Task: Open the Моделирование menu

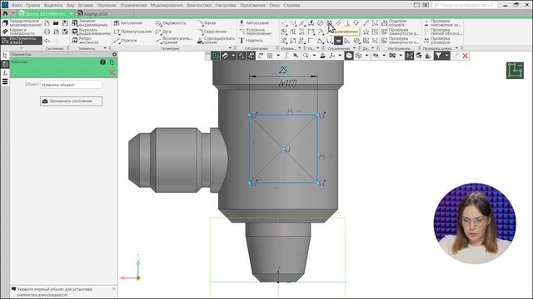Action: tap(167, 5)
